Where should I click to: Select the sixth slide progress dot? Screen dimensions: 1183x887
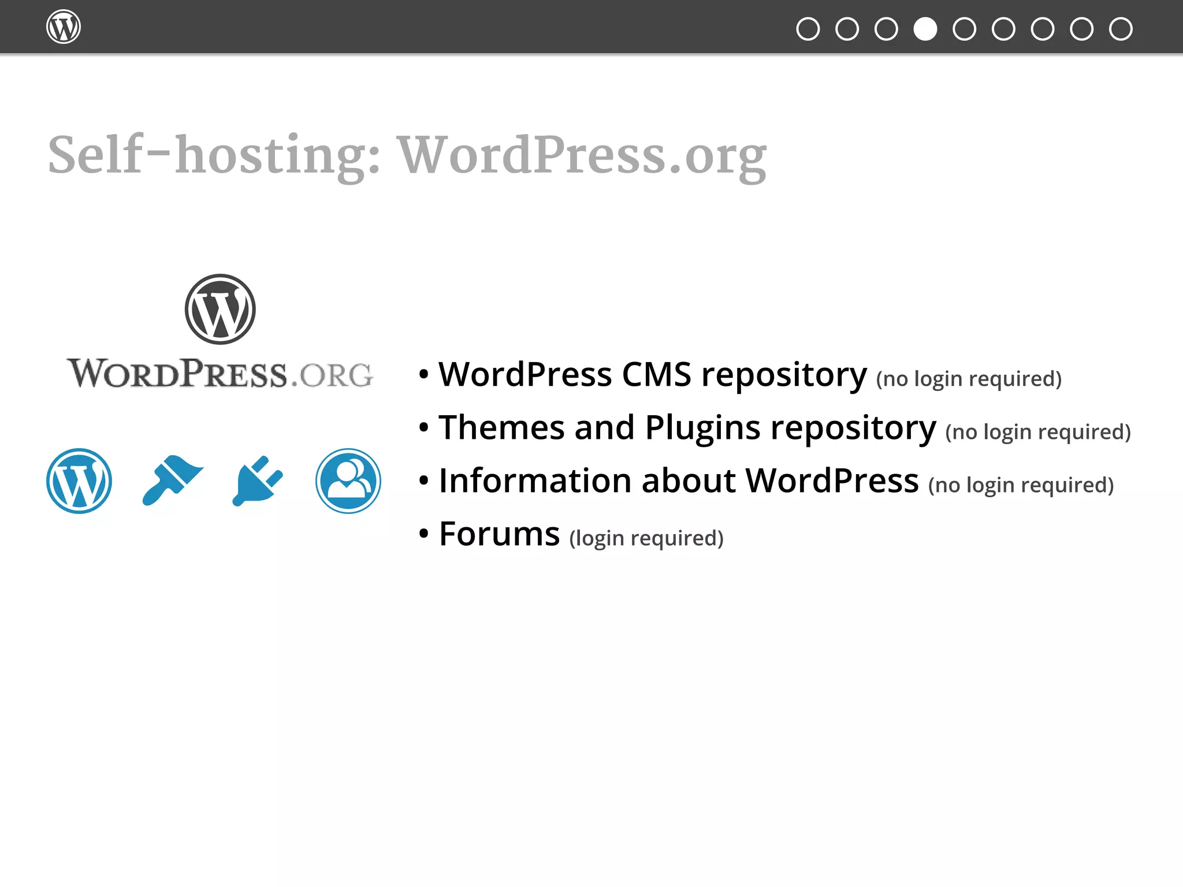(1003, 29)
